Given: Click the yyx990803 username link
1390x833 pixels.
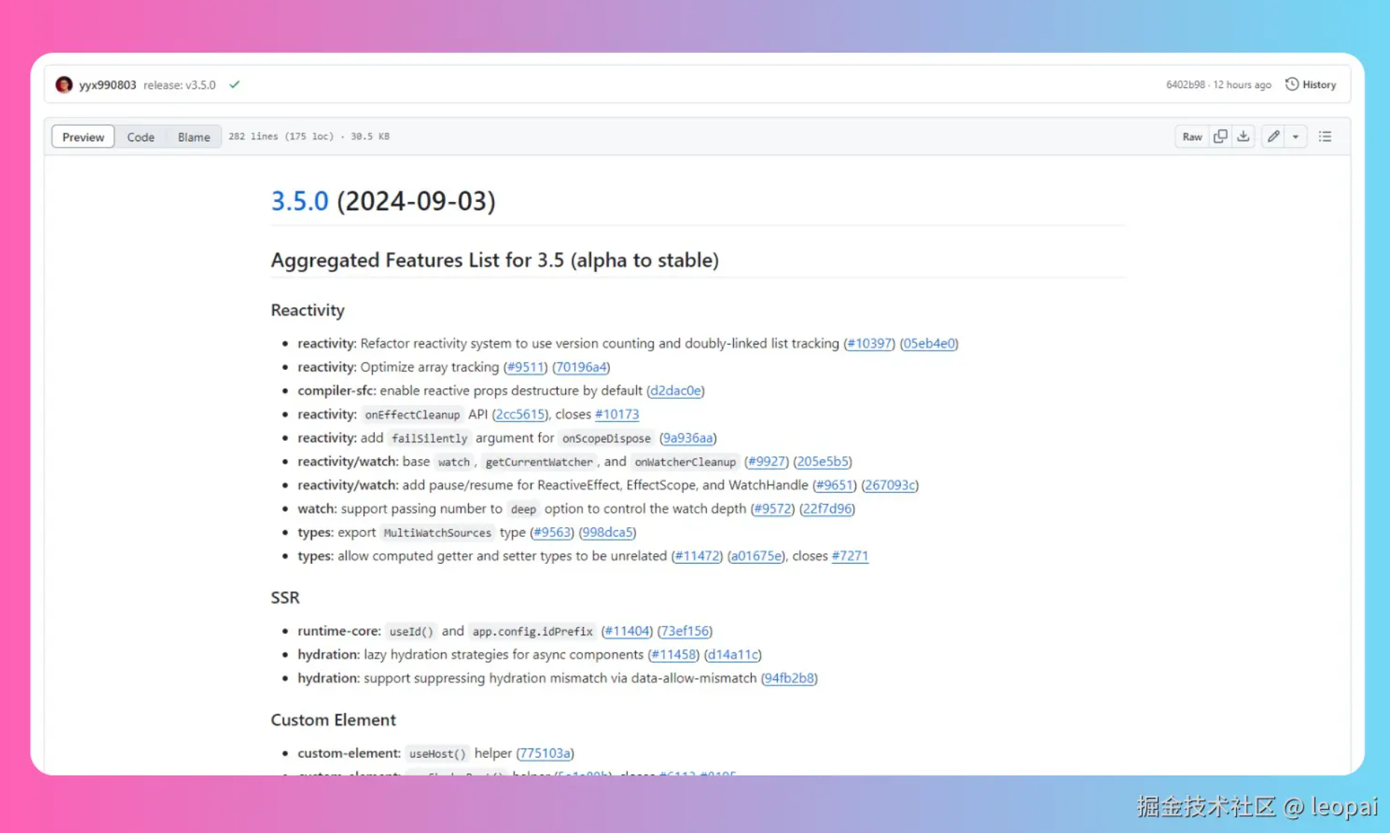Looking at the screenshot, I should 107,84.
